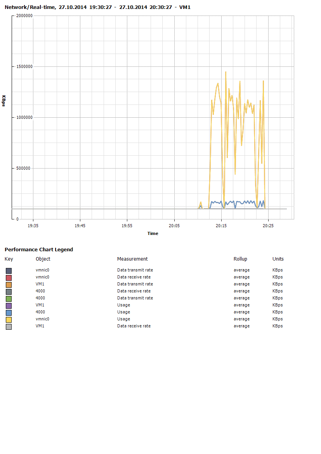
Task: Click the 'Object' column header
Action: tap(43, 259)
